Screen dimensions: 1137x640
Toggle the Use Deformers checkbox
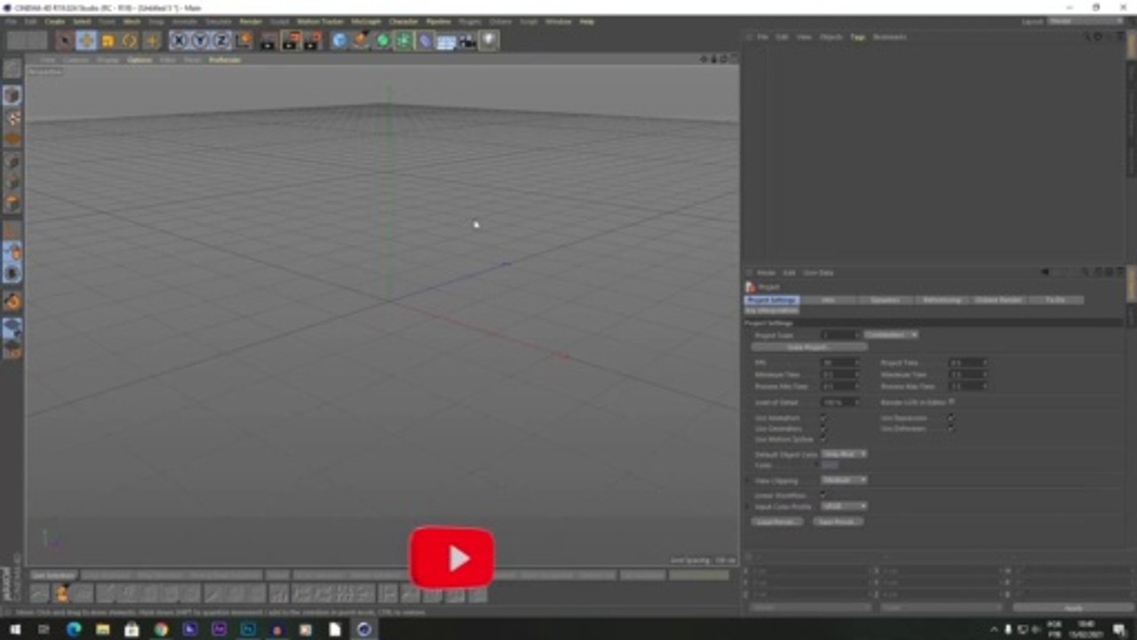(x=951, y=428)
